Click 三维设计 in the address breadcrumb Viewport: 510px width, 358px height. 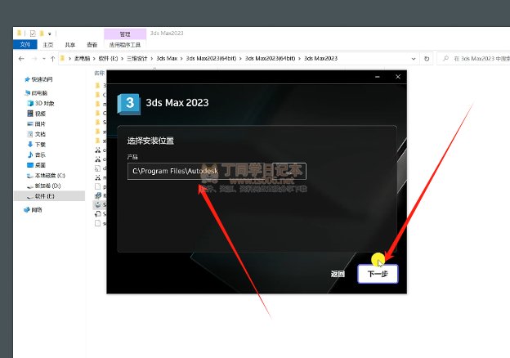(137, 59)
